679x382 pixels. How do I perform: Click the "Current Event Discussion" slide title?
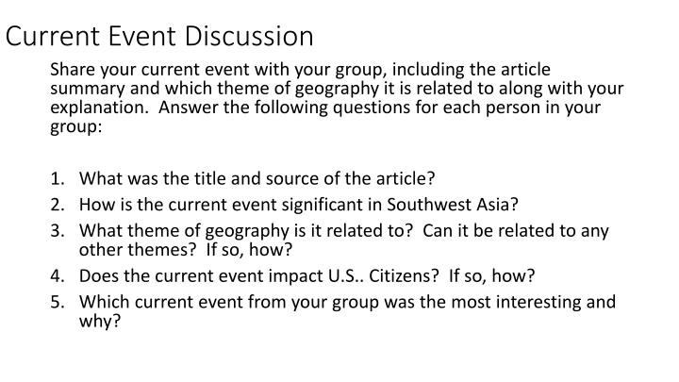pyautogui.click(x=159, y=36)
